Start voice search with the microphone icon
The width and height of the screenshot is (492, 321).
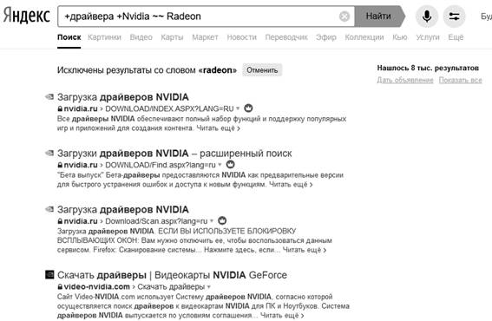coord(427,16)
